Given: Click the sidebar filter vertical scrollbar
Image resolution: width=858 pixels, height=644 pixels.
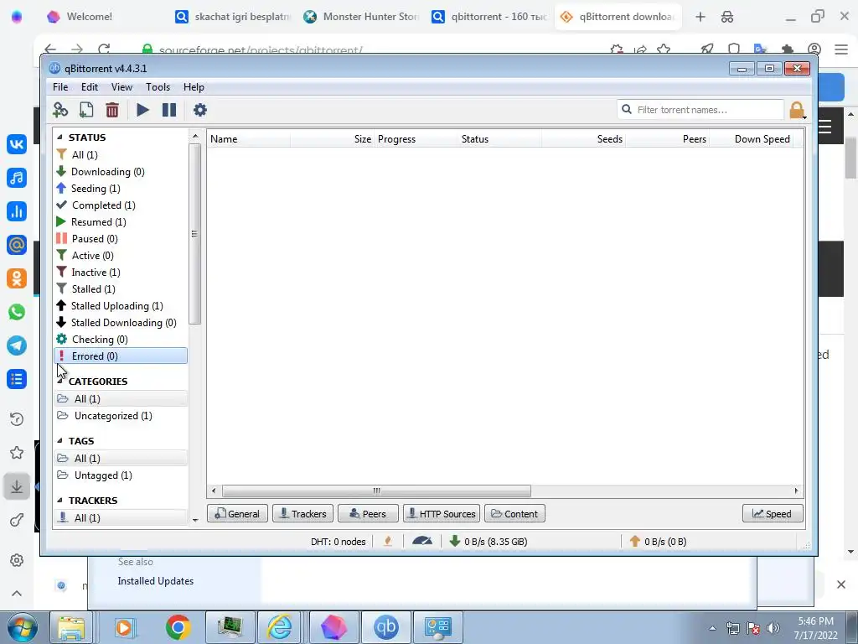Looking at the screenshot, I should [194, 234].
